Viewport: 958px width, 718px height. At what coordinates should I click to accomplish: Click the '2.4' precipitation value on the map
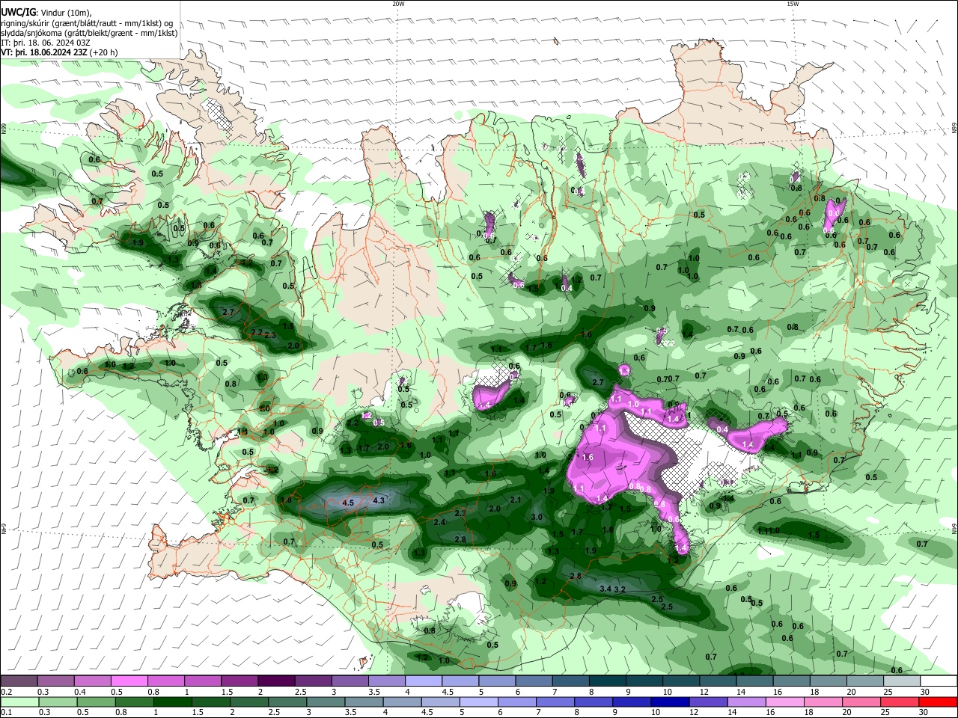coord(439,522)
